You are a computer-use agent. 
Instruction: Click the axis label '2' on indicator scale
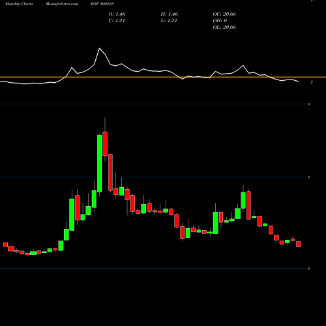click(x=312, y=82)
